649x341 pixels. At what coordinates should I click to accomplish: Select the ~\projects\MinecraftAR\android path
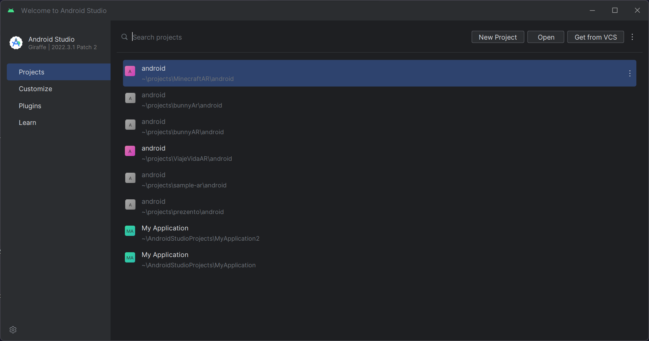tap(188, 79)
